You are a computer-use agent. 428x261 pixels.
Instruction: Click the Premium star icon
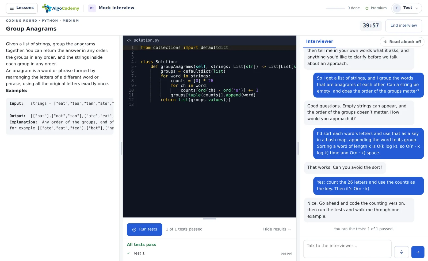point(367,8)
